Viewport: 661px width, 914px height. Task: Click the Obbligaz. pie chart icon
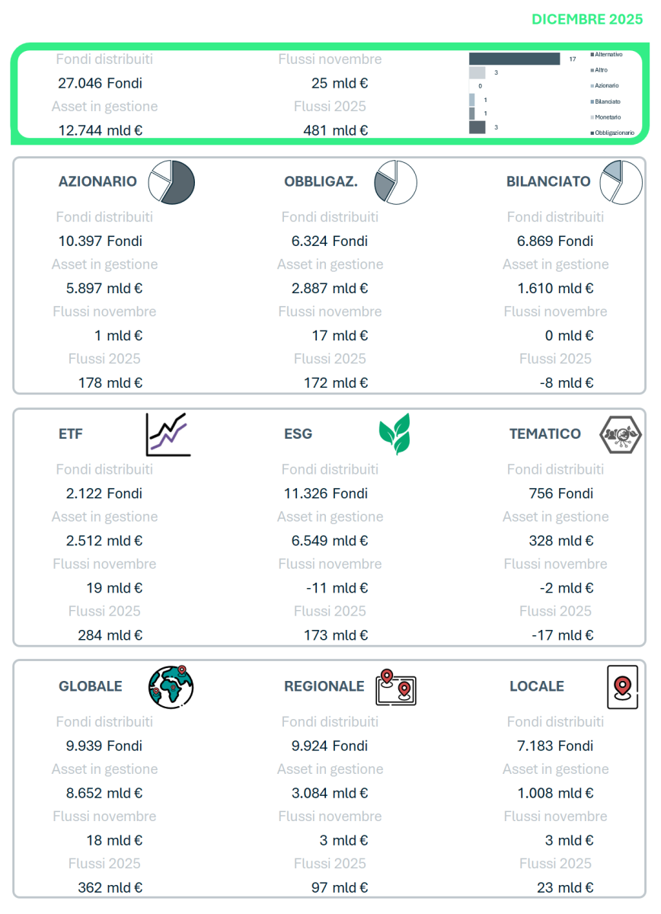pos(395,183)
